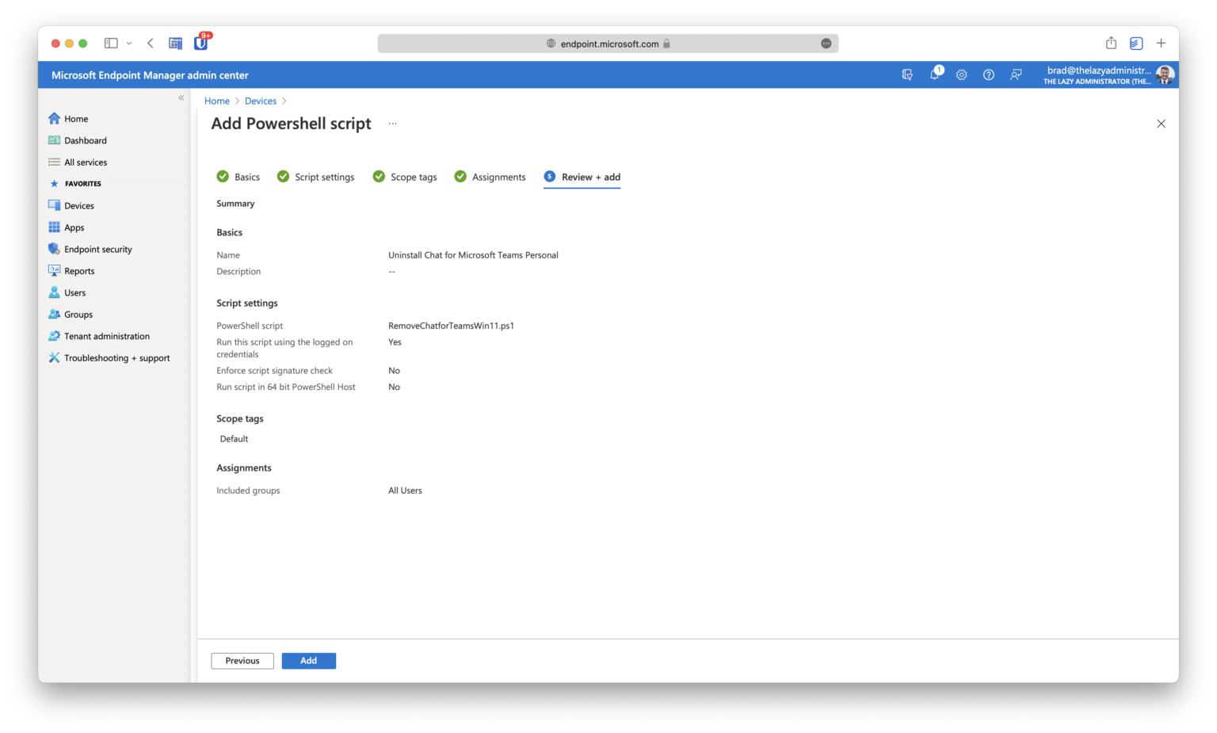This screenshot has height=733, width=1217.
Task: Open portal settings gear icon
Action: [961, 74]
